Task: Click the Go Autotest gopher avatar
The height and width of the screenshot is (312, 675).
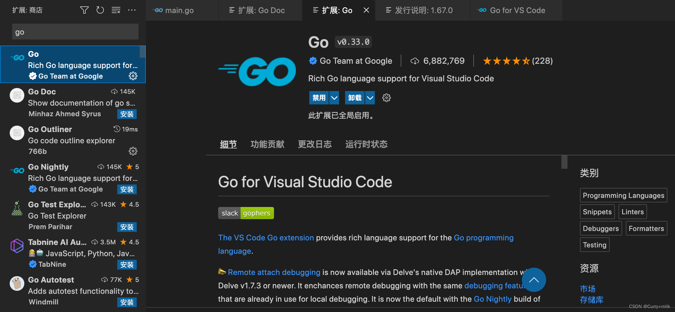Action: click(17, 283)
